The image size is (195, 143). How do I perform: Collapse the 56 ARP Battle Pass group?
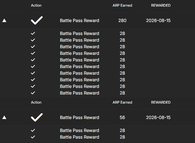[4, 117]
